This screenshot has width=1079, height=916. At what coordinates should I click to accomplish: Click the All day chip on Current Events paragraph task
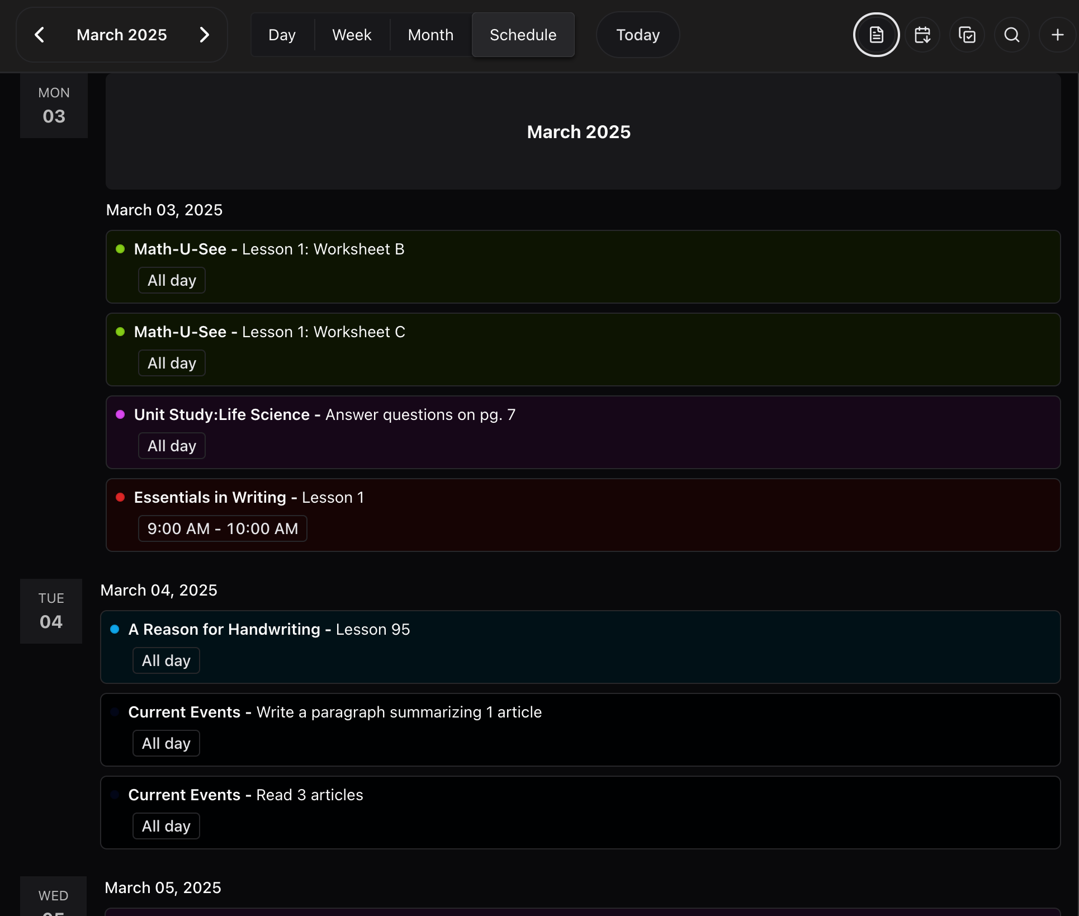point(165,743)
